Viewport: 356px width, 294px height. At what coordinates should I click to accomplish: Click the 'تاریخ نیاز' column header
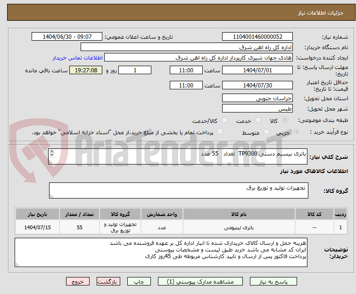(x=37, y=214)
